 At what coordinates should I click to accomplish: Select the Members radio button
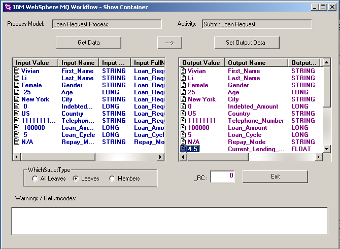pos(112,179)
